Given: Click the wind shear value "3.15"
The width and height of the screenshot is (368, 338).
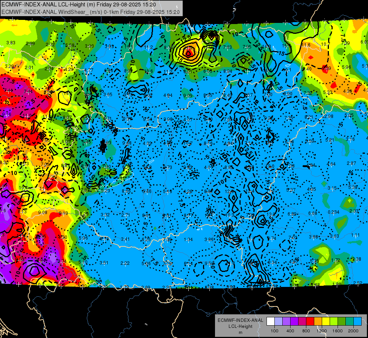Looking at the screenshot, I should tap(332, 188).
